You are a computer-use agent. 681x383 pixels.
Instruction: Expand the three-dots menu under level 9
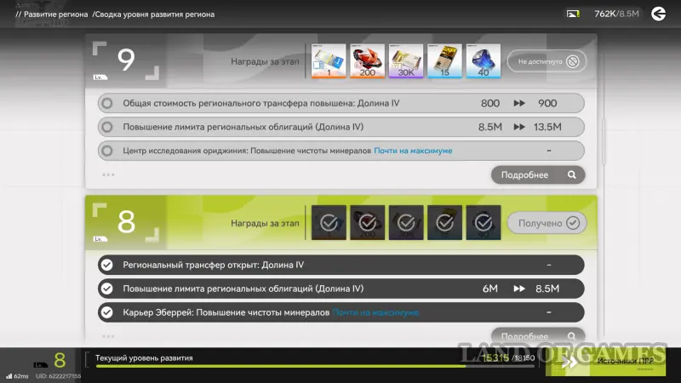(108, 174)
